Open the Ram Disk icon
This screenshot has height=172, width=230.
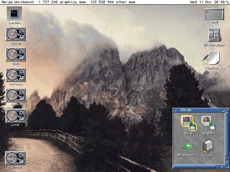tap(14, 14)
